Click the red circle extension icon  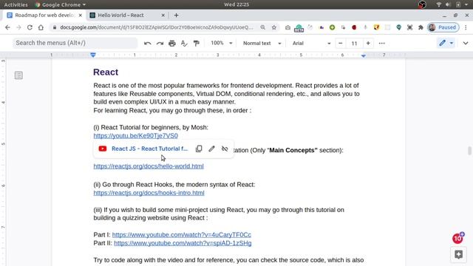[354, 27]
